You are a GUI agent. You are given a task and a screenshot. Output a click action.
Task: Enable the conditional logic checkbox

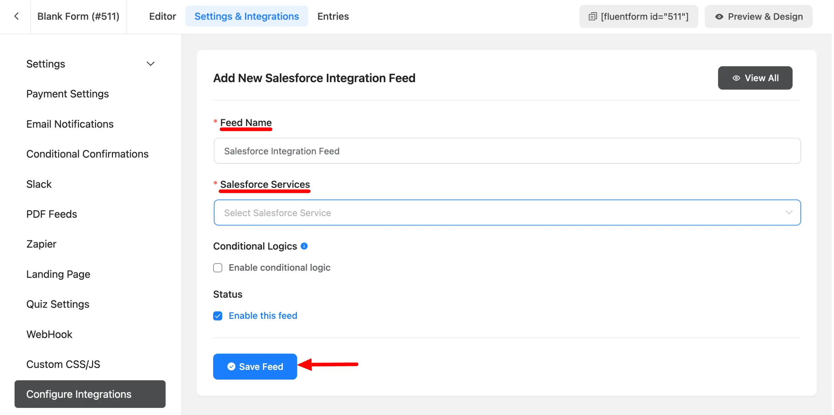[218, 268]
